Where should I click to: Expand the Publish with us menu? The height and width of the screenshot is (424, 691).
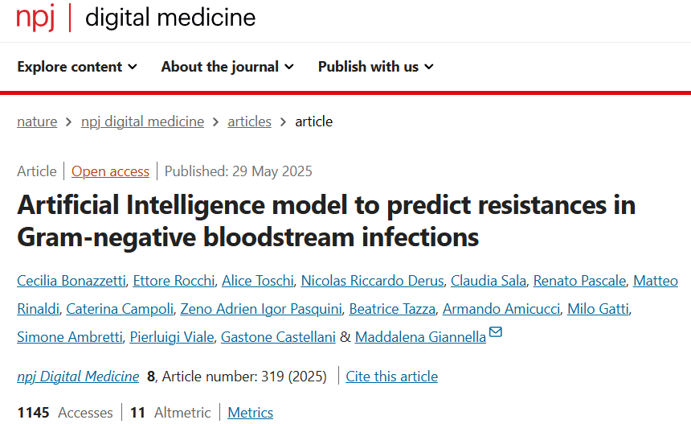click(376, 67)
